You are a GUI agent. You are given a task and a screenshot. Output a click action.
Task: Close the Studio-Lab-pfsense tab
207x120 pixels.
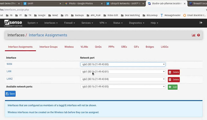[x=184, y=4]
